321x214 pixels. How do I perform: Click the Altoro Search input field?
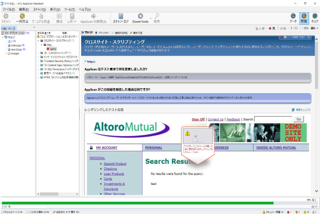point(273,119)
